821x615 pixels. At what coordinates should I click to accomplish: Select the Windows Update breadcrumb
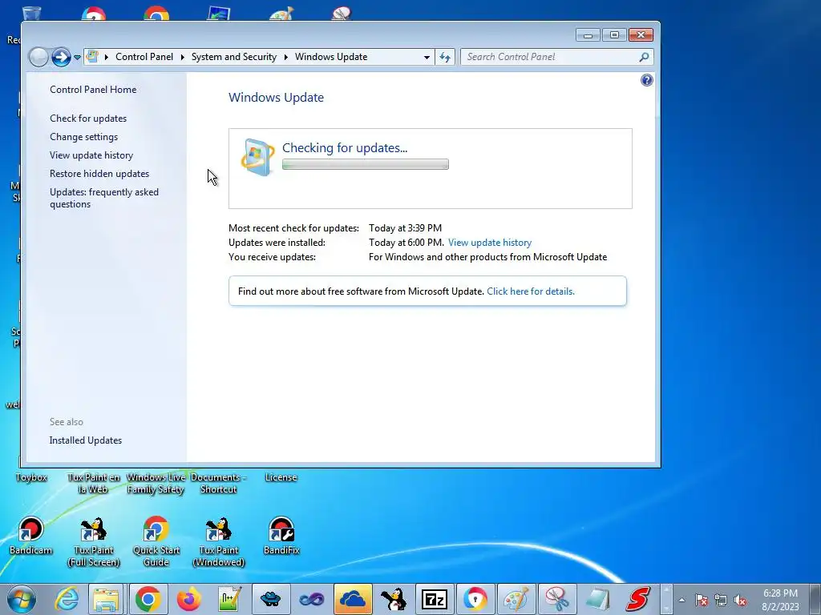click(331, 57)
